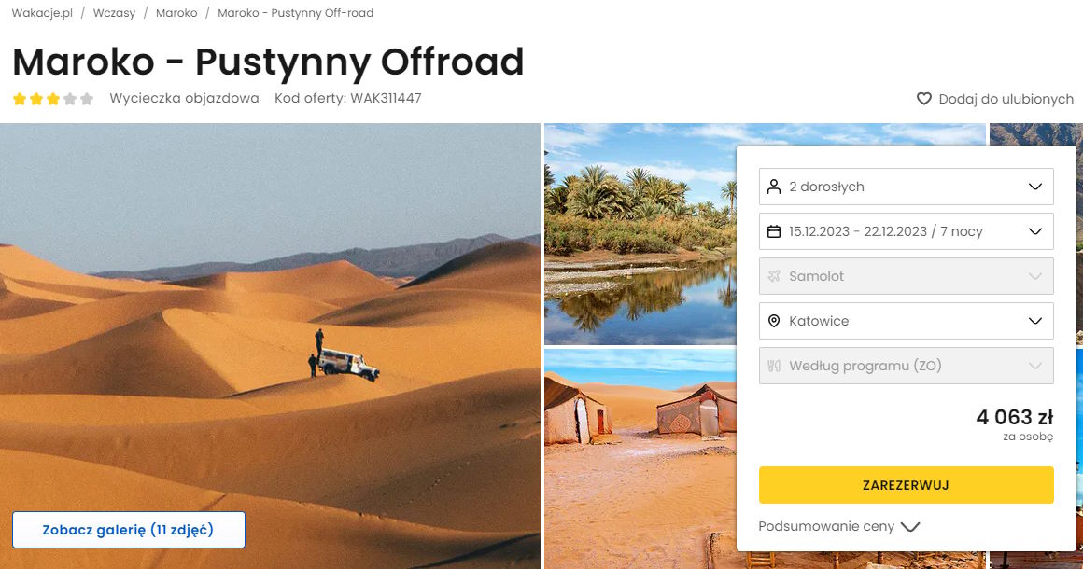Click the Samolot transport dropdown arrow
1083x569 pixels.
pyautogui.click(x=1034, y=276)
